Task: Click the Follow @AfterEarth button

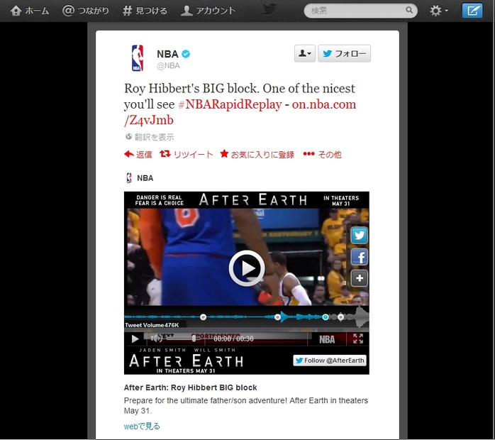Action: point(330,361)
